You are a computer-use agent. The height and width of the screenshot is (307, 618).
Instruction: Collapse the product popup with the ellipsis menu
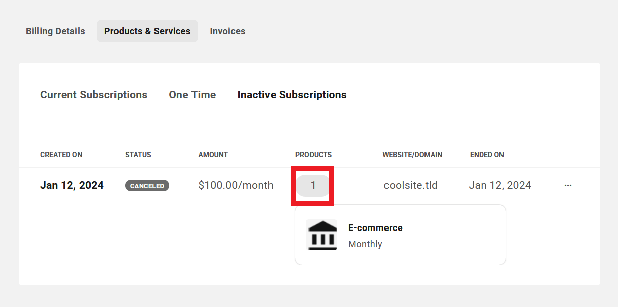click(x=568, y=185)
